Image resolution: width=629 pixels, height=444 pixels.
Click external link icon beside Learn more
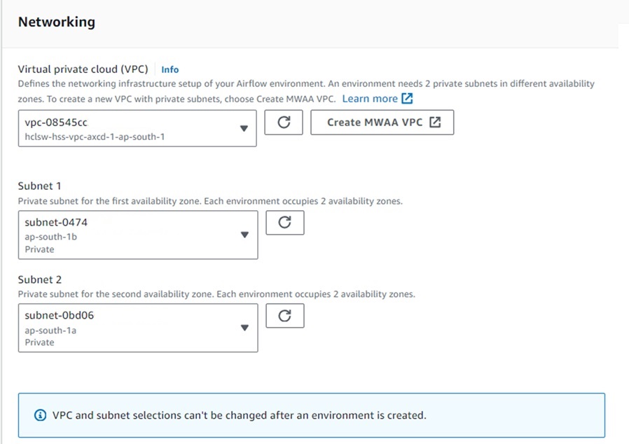coord(408,99)
